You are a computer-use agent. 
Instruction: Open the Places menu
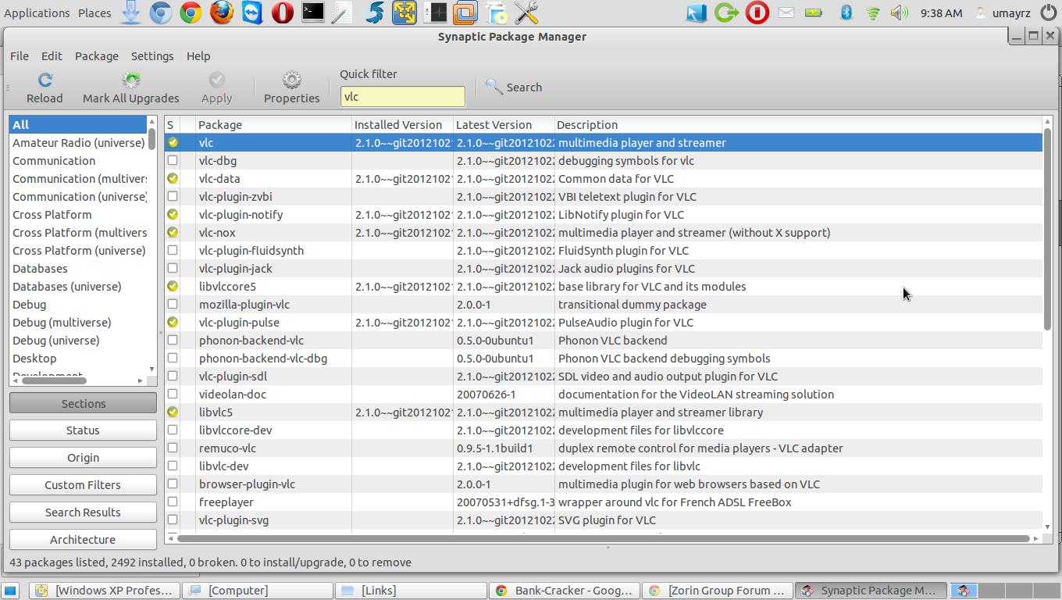[94, 13]
